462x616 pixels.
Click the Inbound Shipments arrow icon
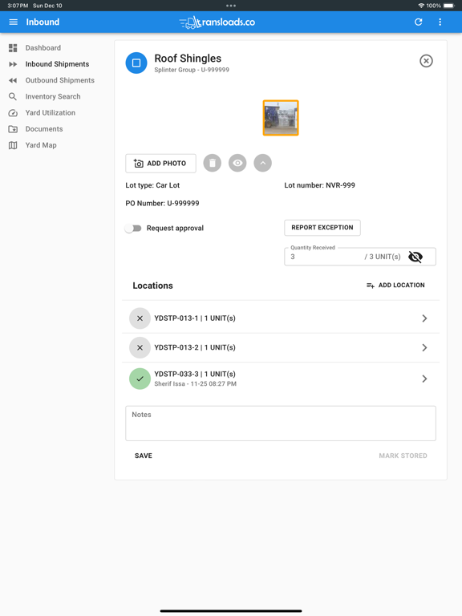coord(13,64)
